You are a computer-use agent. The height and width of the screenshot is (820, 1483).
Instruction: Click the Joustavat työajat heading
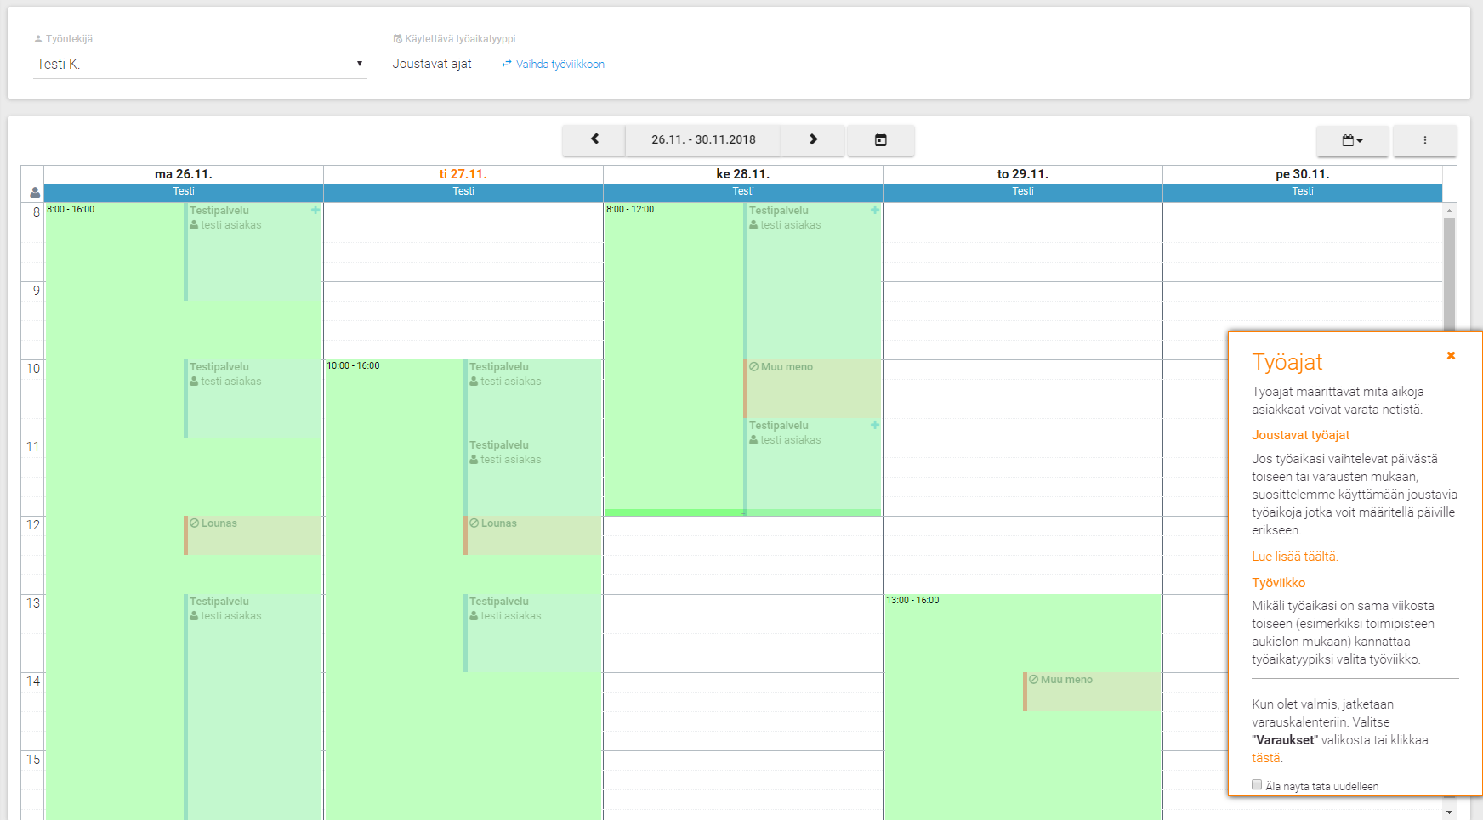click(1301, 435)
